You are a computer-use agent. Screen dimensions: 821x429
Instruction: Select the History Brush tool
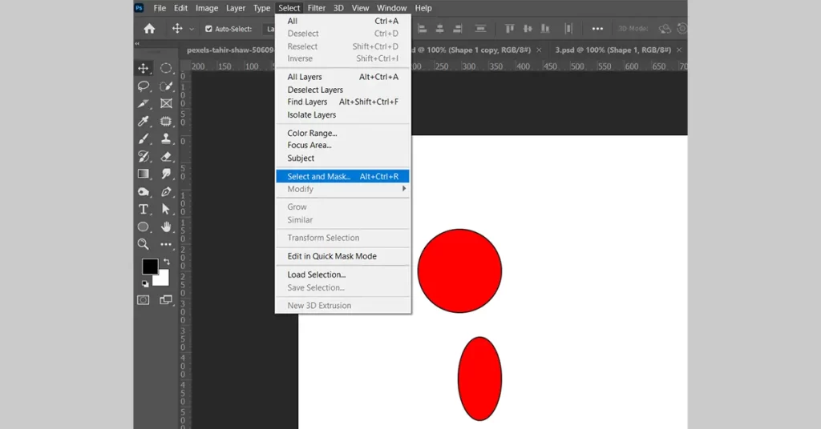pos(143,156)
